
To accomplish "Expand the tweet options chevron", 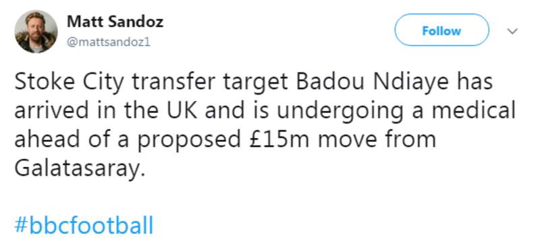I will pos(513,31).
